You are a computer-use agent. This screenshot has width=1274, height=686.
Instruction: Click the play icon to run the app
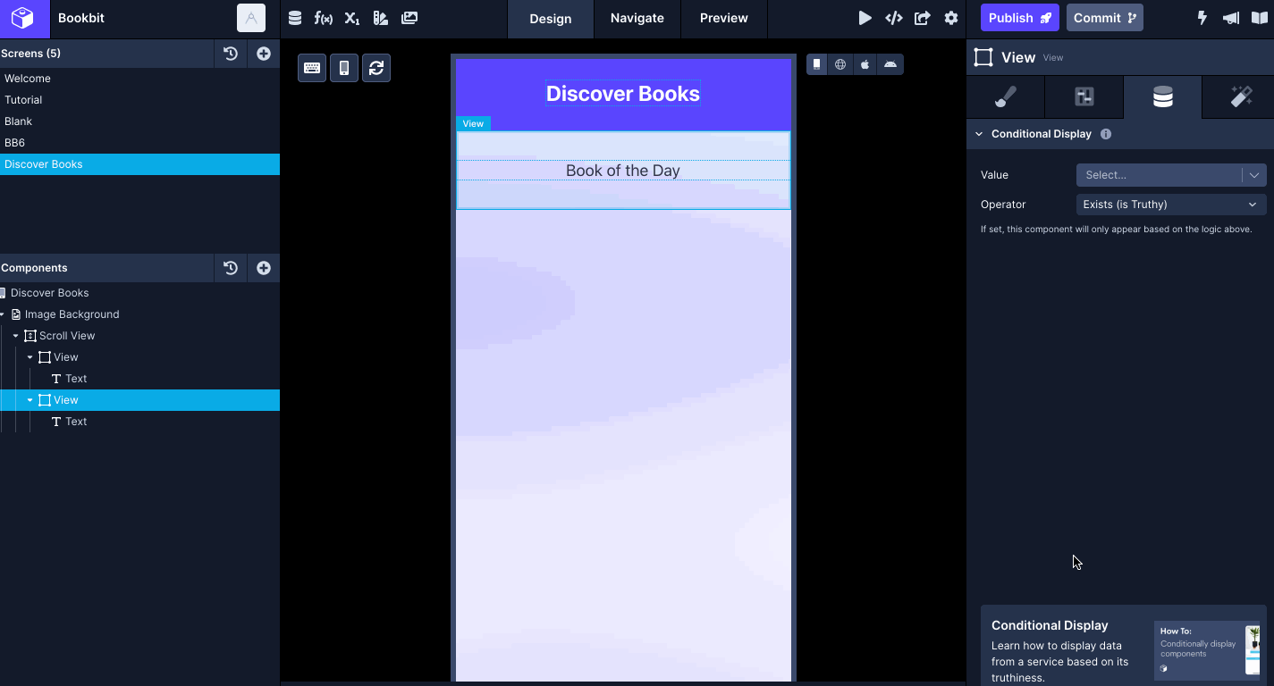pos(865,18)
